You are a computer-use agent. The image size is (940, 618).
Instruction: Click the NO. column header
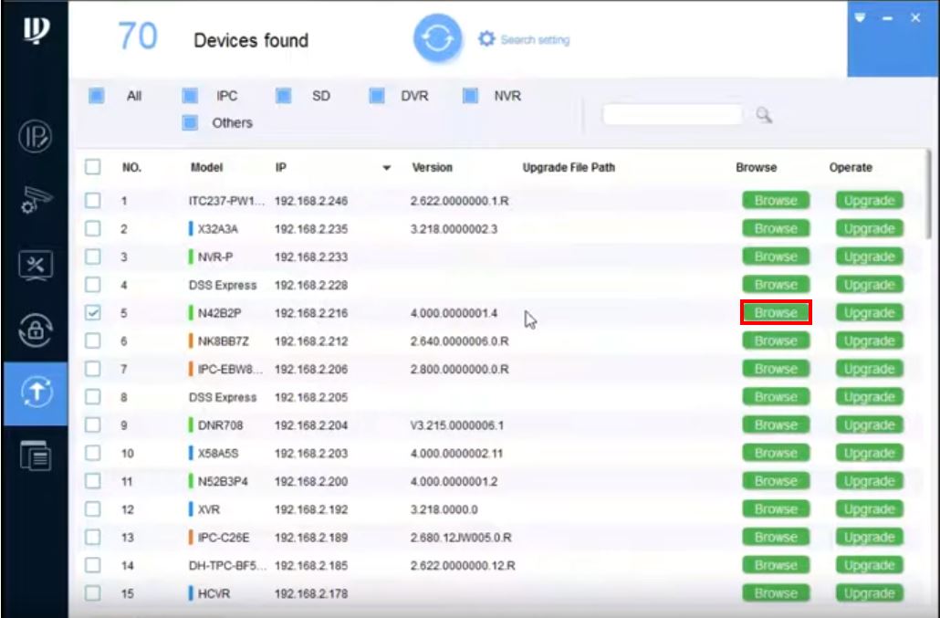(131, 167)
